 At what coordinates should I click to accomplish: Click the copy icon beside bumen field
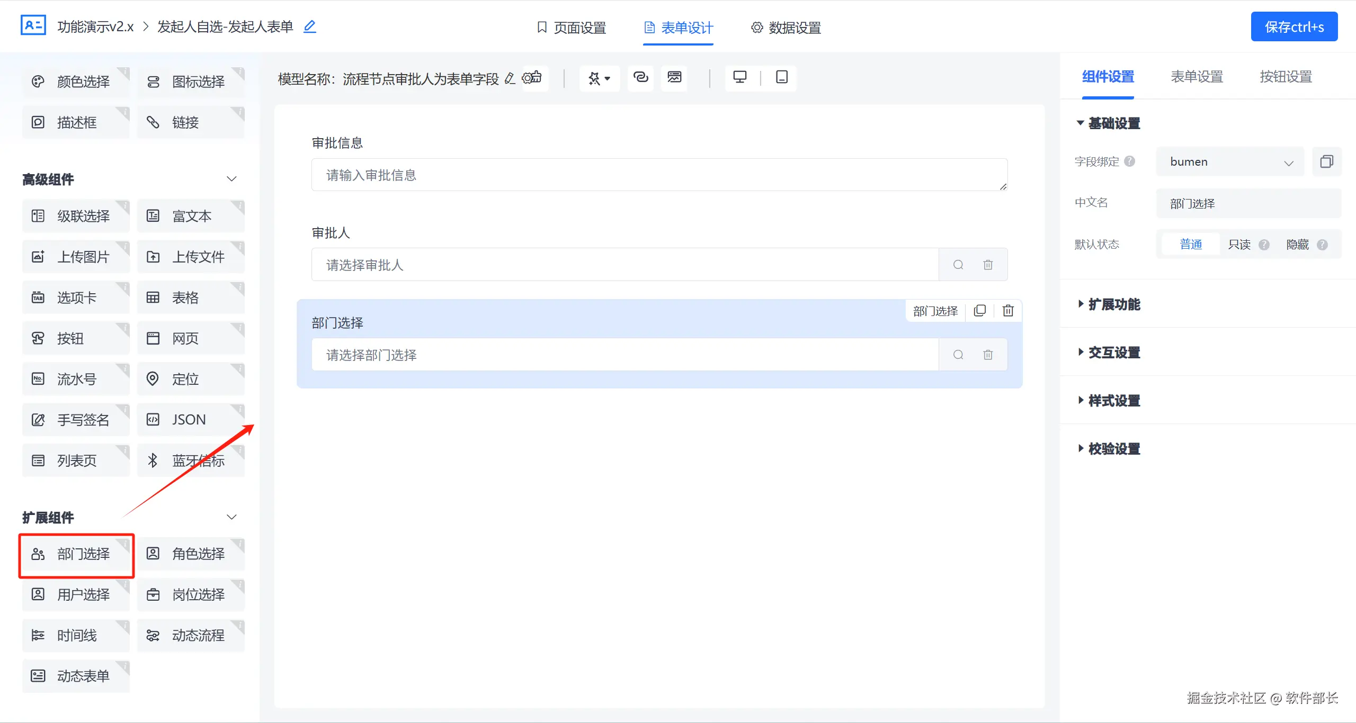point(1326,161)
